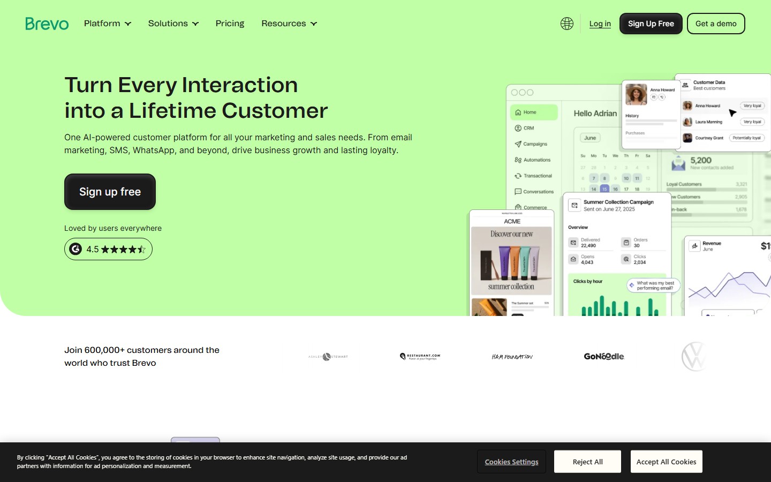Click the large Sign up free hero button
The image size is (771, 482).
pyautogui.click(x=110, y=192)
